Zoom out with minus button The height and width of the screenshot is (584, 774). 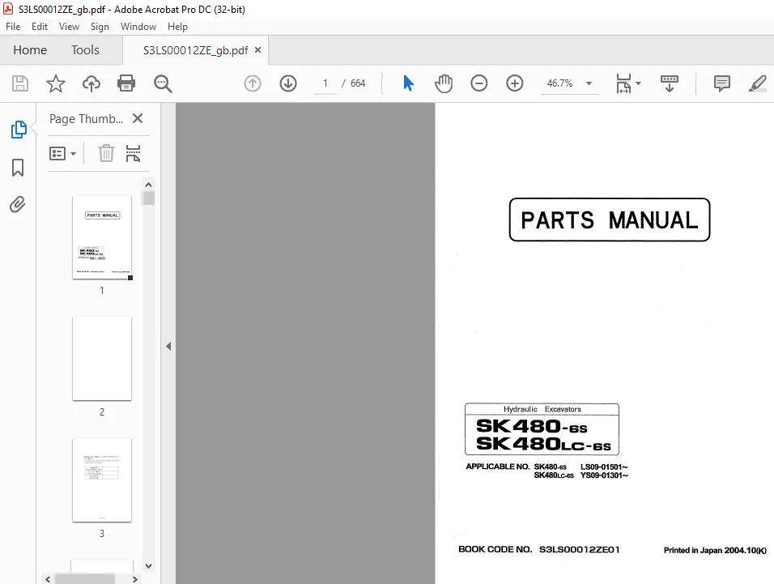478,83
